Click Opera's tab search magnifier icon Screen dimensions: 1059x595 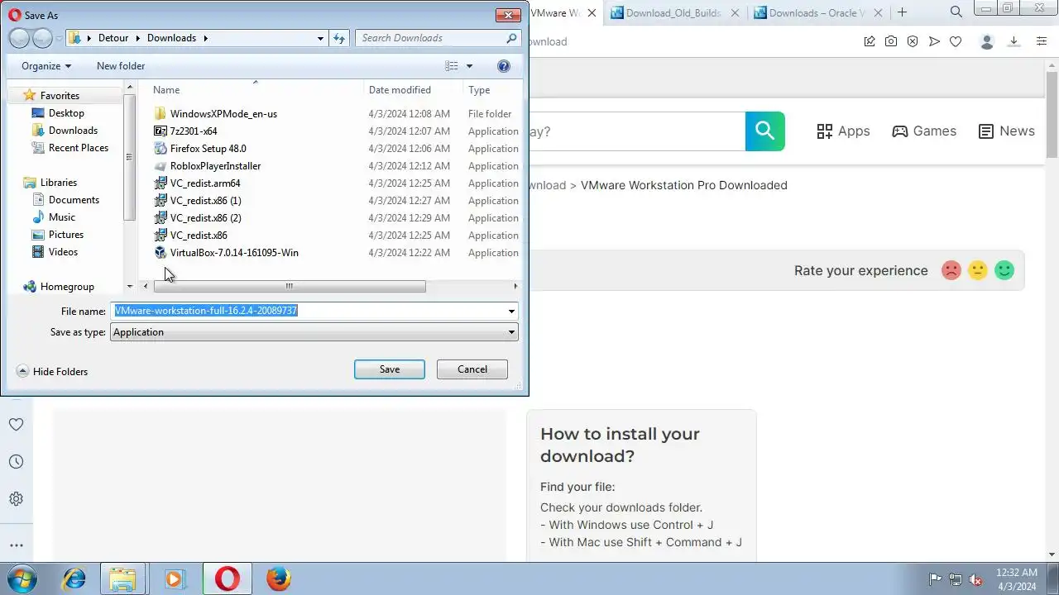[956, 12]
